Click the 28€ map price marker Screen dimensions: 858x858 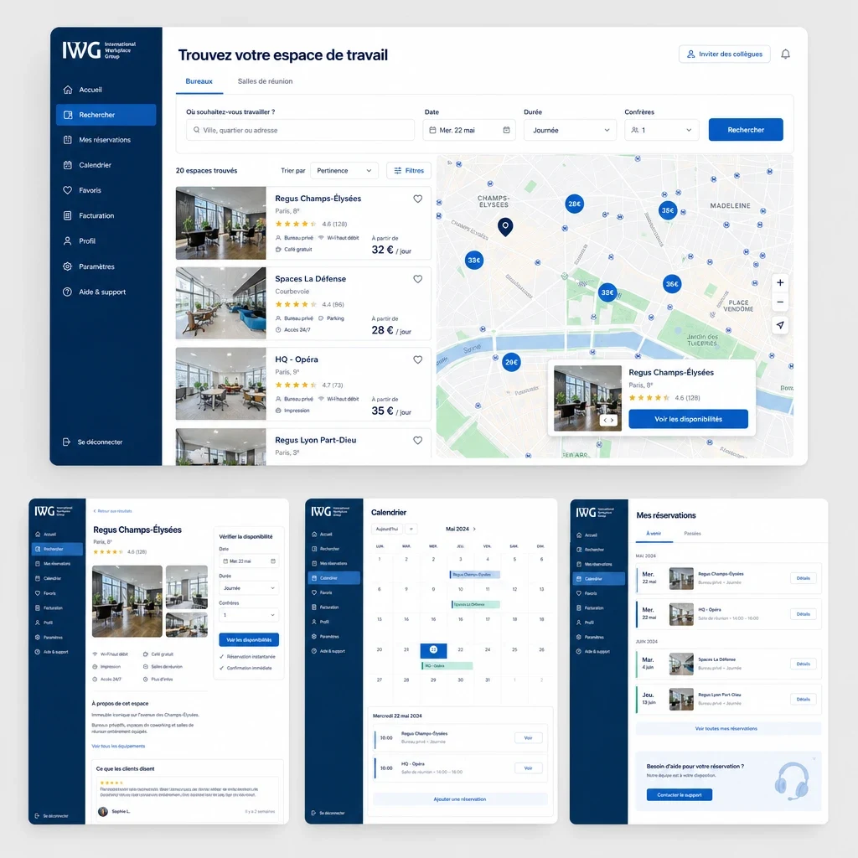tap(574, 204)
